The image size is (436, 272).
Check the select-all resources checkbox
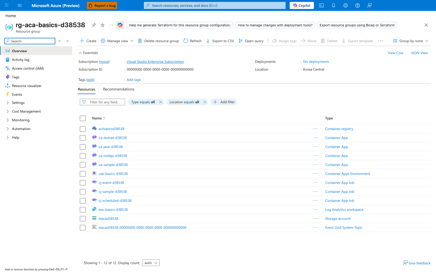coord(83,118)
